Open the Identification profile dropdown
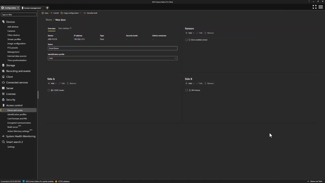Screen dimensions: 325x183 (x=112, y=58)
